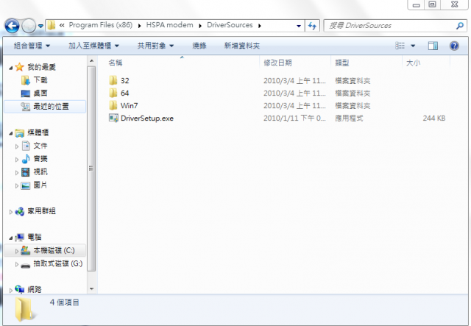
Task: Select Program Files (x86) in address bar
Action: [100, 25]
